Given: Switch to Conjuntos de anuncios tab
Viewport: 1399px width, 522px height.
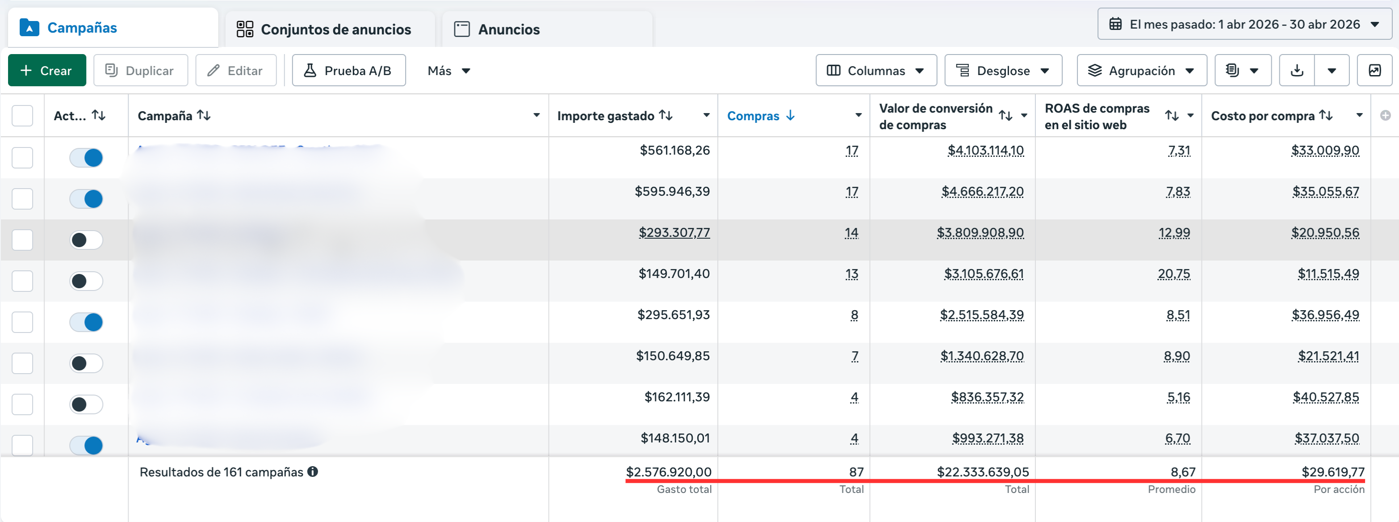Looking at the screenshot, I should tap(330, 29).
